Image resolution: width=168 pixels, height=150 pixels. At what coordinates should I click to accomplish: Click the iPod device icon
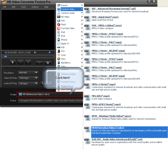(x=59, y=36)
